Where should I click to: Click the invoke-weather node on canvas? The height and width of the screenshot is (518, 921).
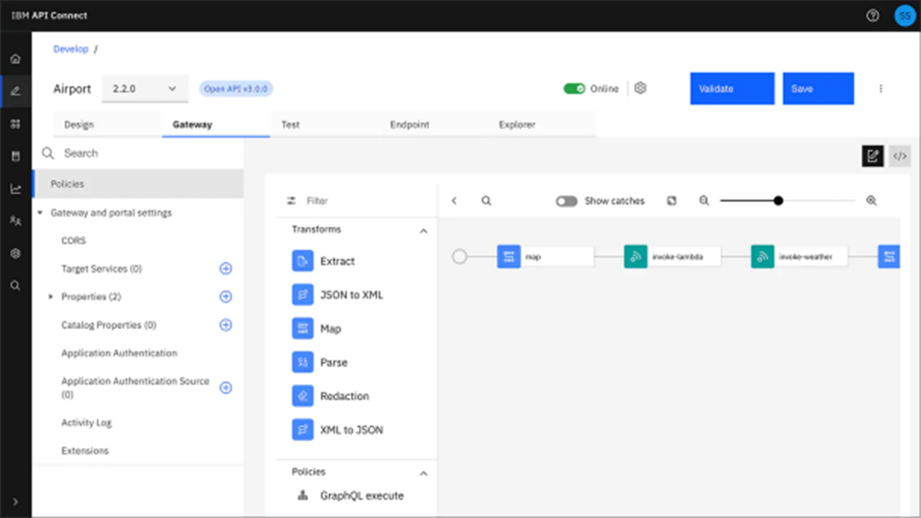point(799,257)
